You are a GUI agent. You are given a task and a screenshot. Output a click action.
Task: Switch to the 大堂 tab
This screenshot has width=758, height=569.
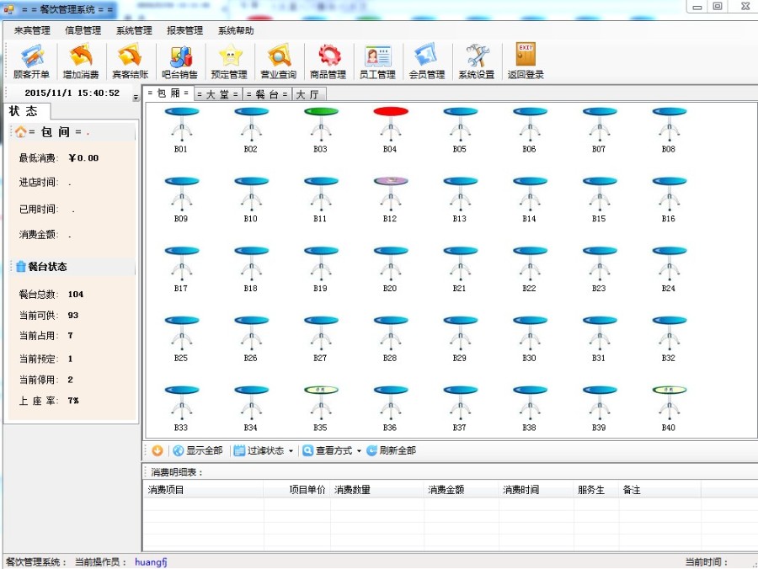tap(217, 94)
